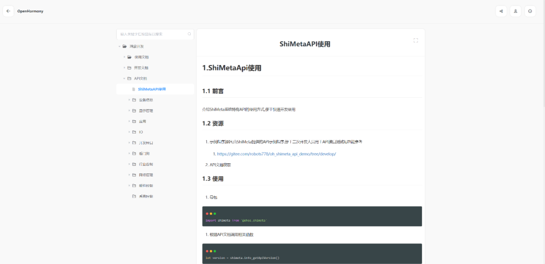Expand the 开发文档 node arrow
Screen dimensions: 545x264
pos(125,68)
